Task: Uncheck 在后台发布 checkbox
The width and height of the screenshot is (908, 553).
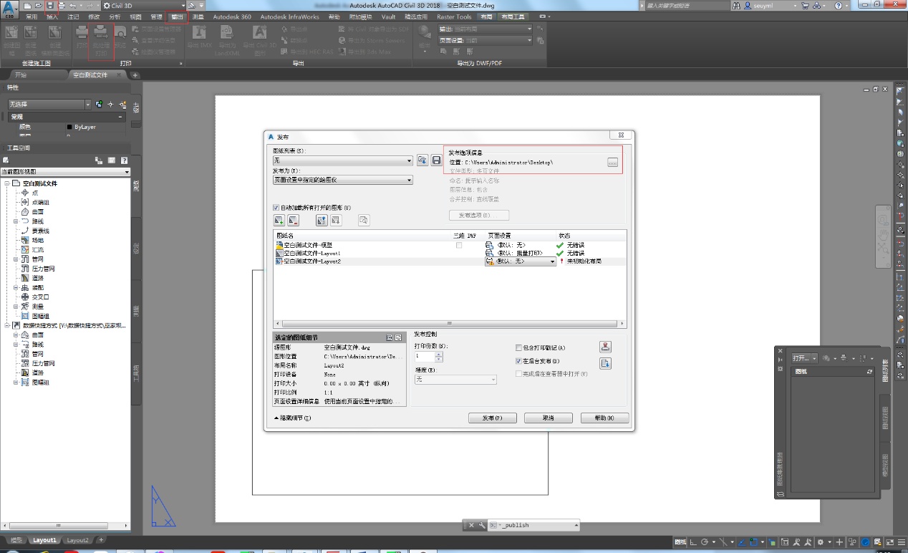Action: point(519,361)
